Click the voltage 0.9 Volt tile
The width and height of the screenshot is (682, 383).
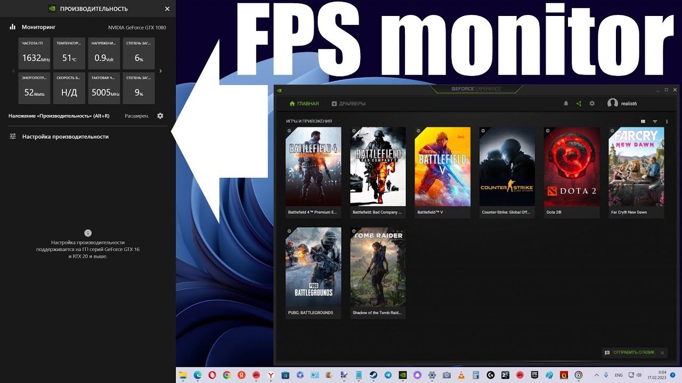(104, 54)
